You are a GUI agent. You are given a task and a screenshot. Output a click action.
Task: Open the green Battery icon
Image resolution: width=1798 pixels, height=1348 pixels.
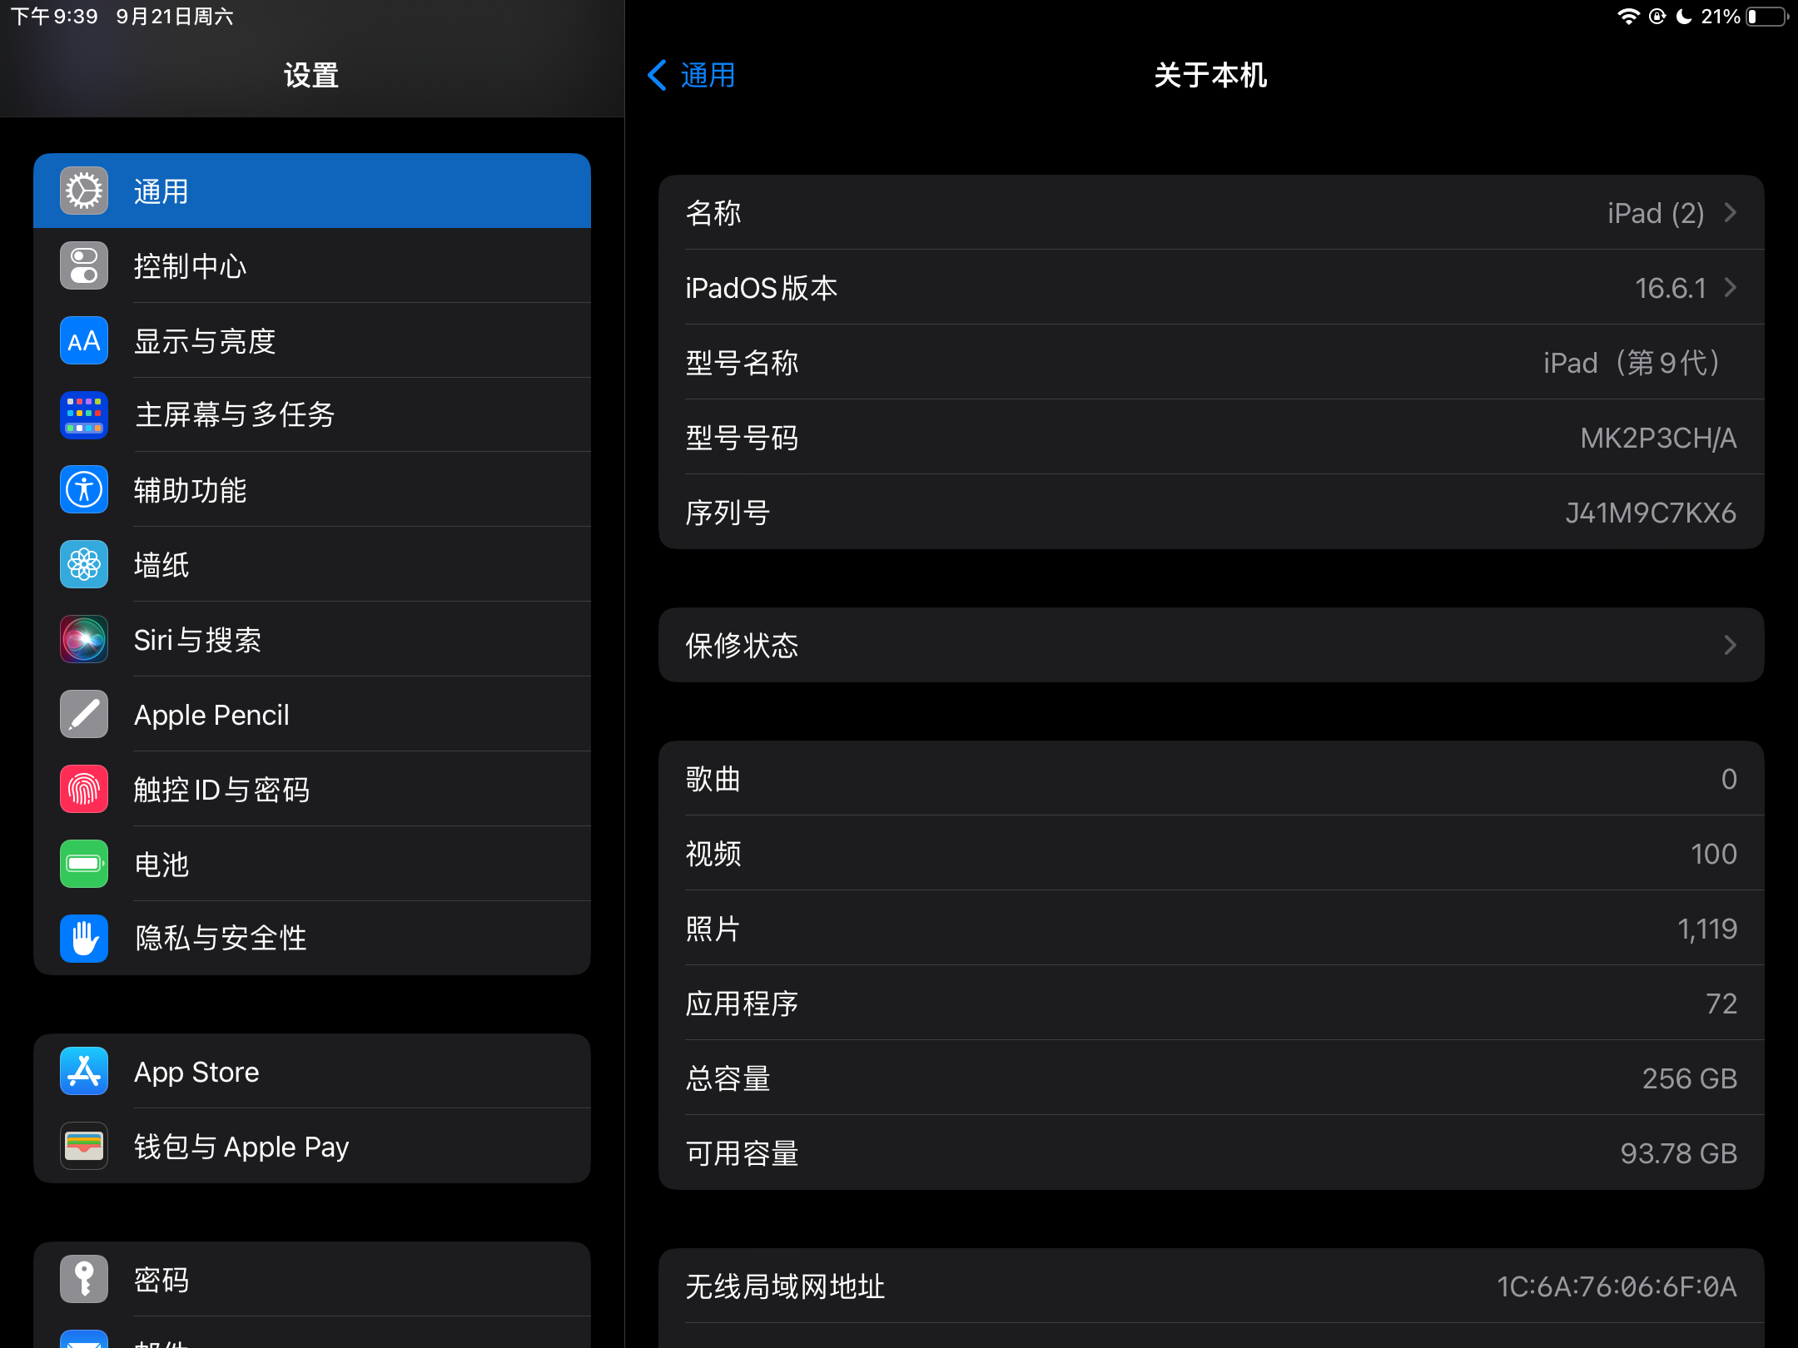point(84,864)
